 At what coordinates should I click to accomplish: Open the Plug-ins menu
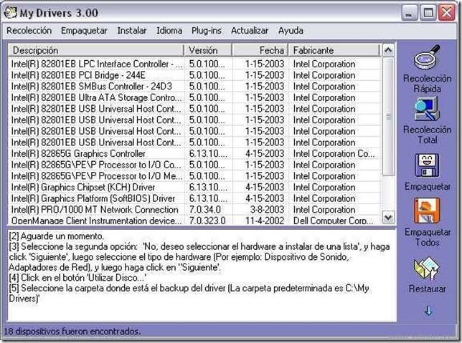tap(207, 31)
